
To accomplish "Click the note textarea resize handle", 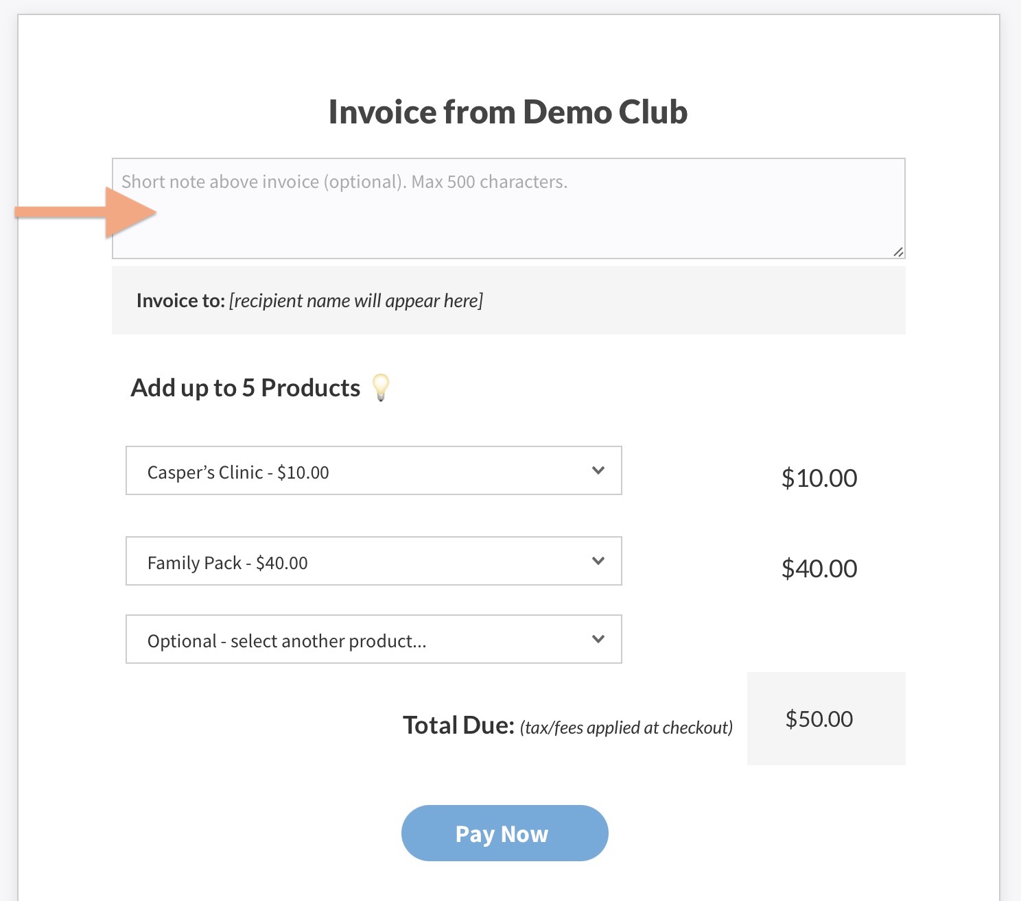I will [898, 252].
